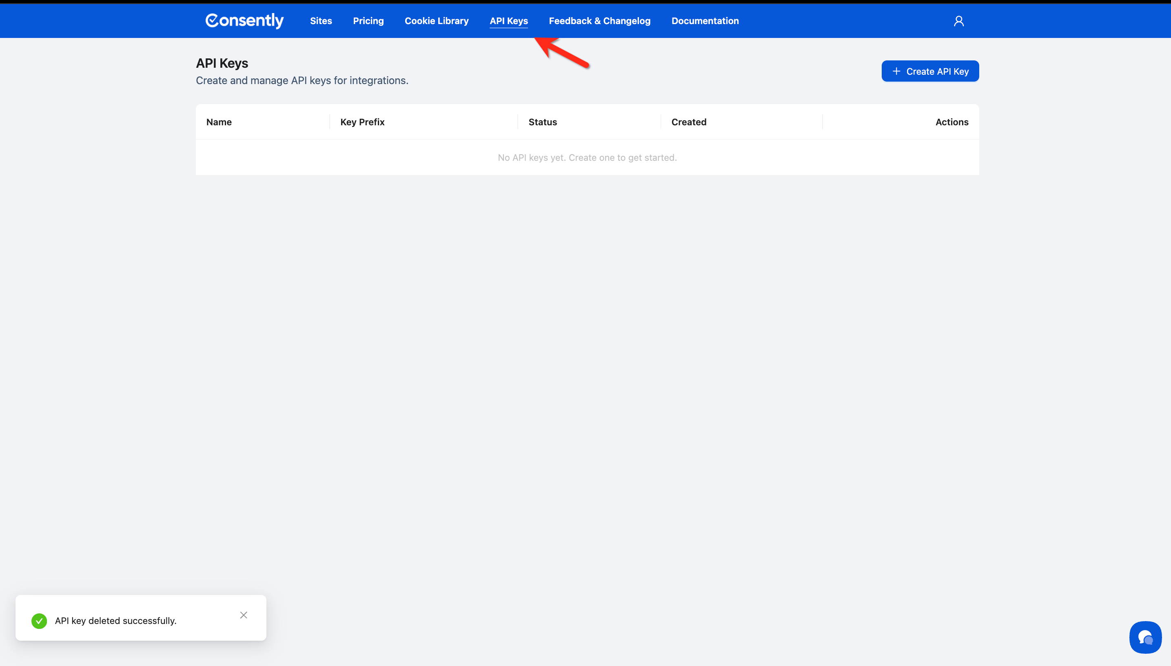Click the Key Prefix column header
The height and width of the screenshot is (666, 1171).
[x=362, y=122]
